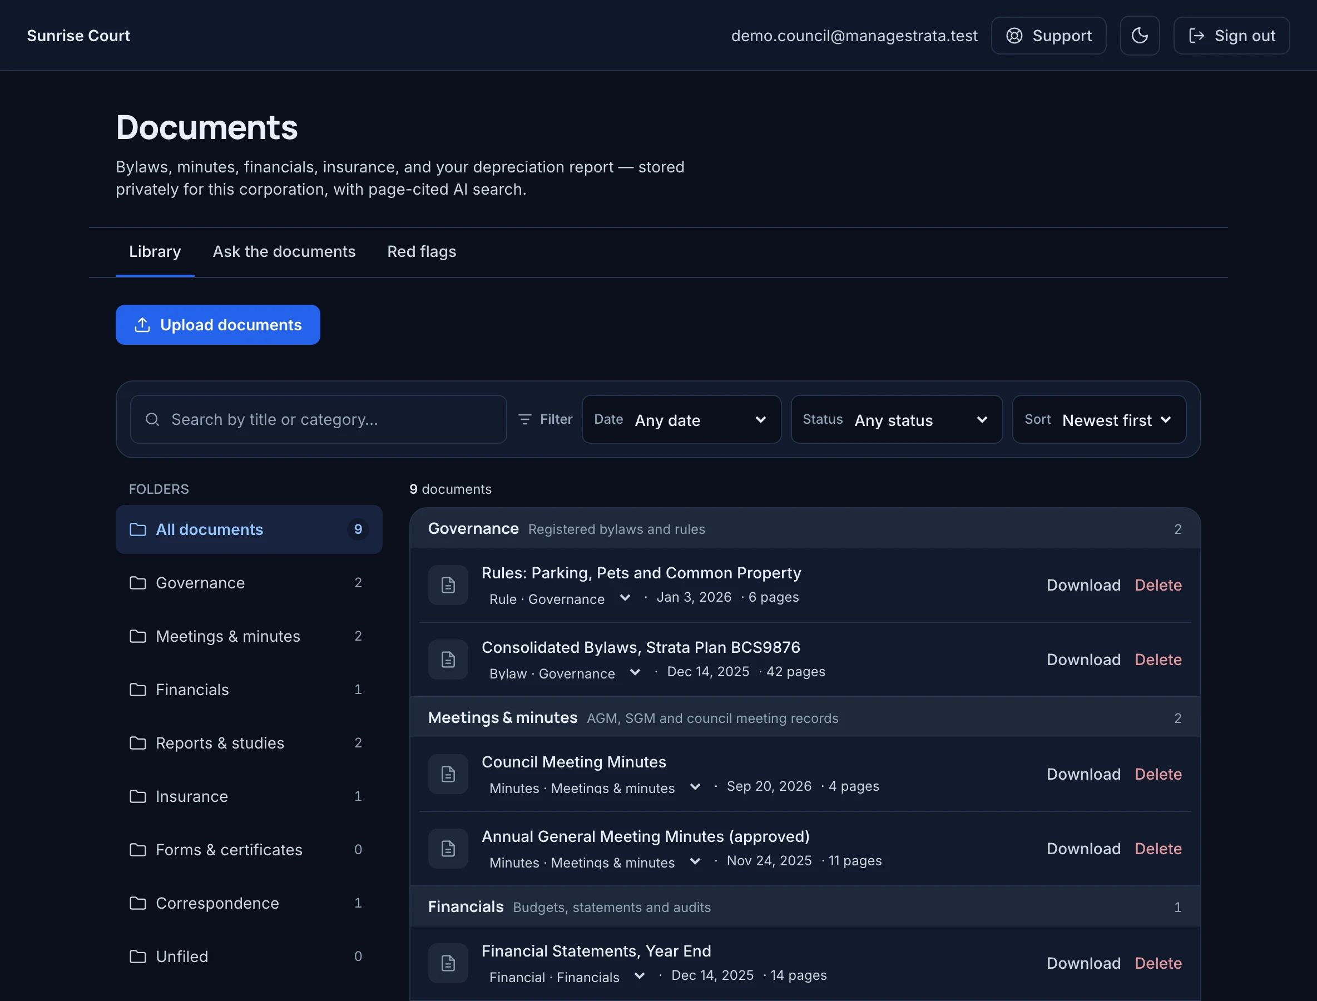
Task: Click the file icon for Financial Statements, Year End
Action: click(448, 963)
